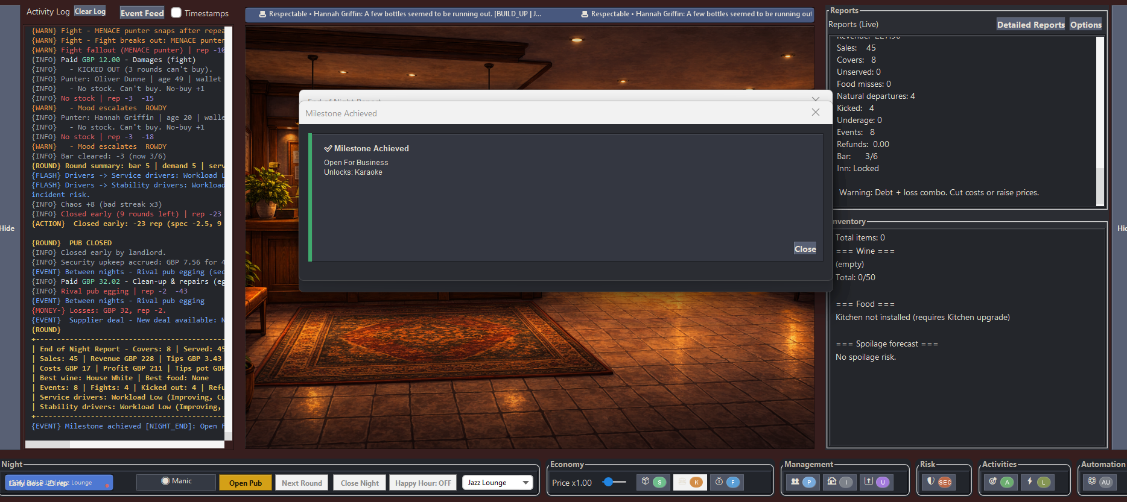Select the second Hannah Griffin event feed tab
This screenshot has width=1127, height=502.
(696, 14)
